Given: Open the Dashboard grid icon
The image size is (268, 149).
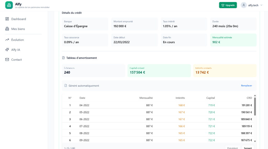Looking at the screenshot, I should [7, 19].
